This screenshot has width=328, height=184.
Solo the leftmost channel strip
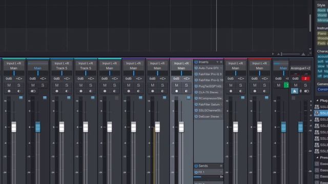tap(19, 85)
